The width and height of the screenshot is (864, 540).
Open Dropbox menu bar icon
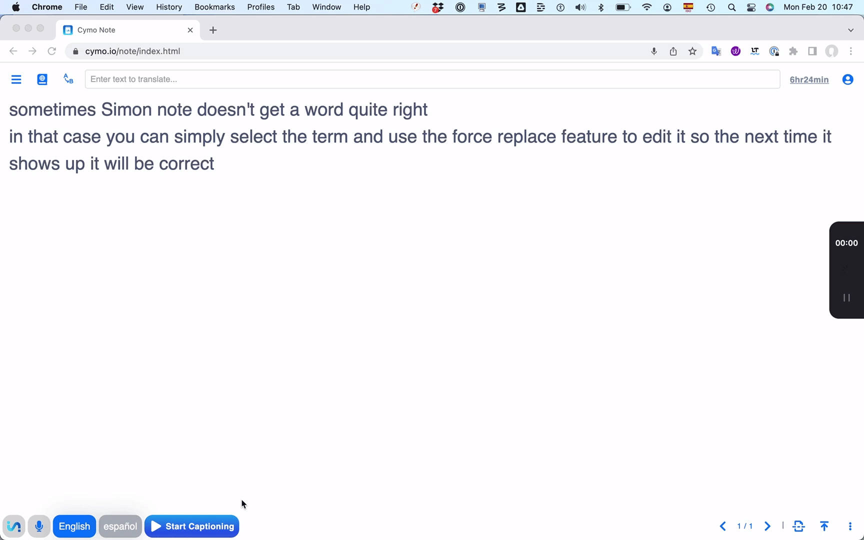(x=437, y=7)
